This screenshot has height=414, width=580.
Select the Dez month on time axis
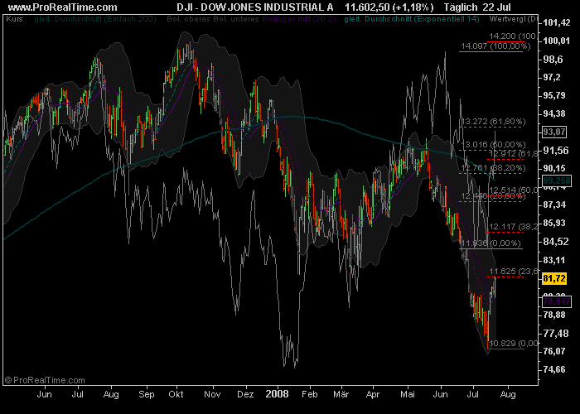coord(245,394)
